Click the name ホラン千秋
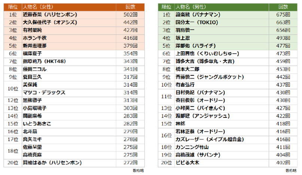302x175 pixels. 36,38
